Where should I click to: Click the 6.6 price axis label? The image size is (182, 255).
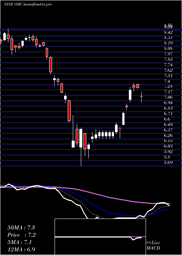tap(167, 119)
